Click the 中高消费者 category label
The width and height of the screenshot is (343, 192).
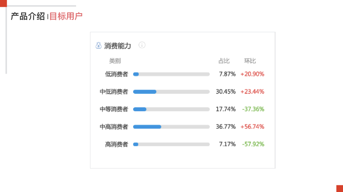coord(114,127)
